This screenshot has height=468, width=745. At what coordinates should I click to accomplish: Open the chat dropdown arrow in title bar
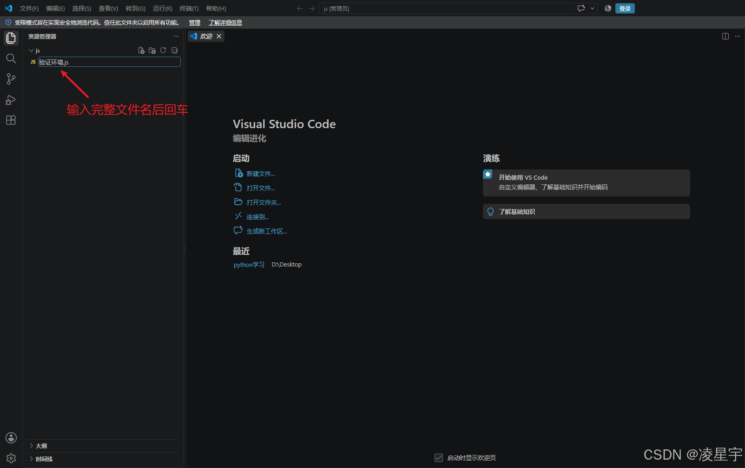tap(592, 8)
